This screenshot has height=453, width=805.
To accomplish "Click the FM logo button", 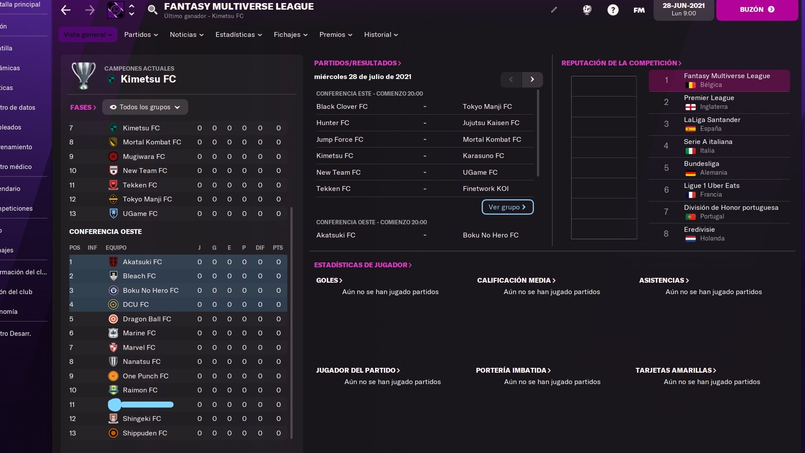I will click(639, 10).
